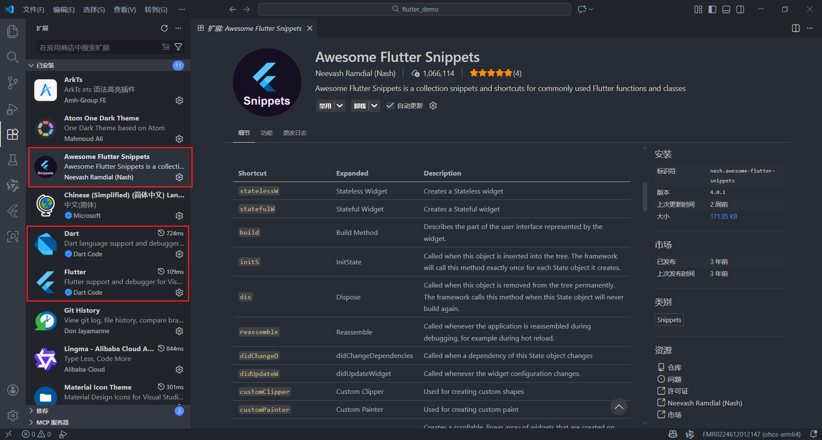
Task: Open settings gear for Atom One Dark Theme
Action: [179, 139]
